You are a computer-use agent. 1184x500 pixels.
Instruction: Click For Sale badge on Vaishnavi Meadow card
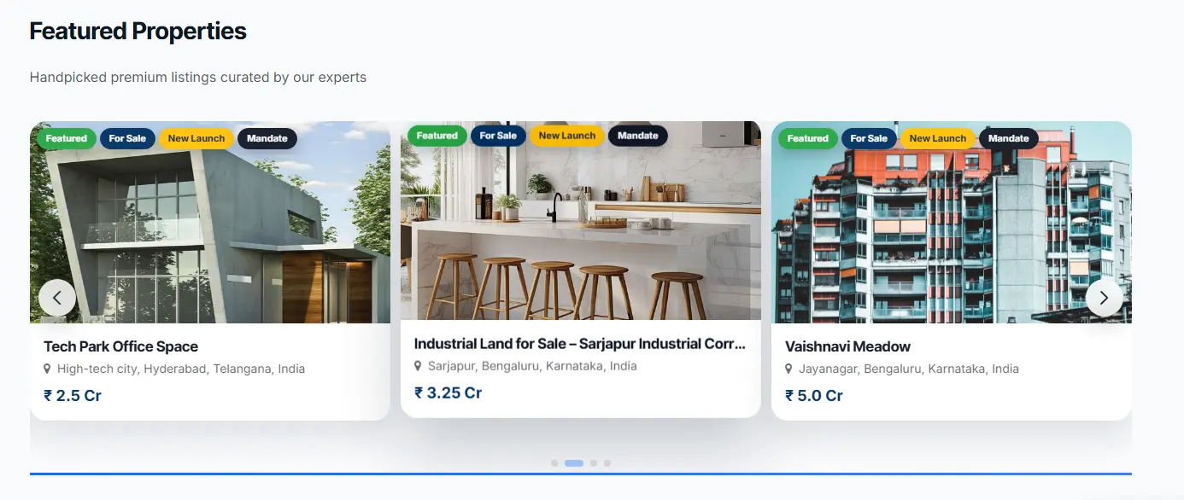(x=869, y=138)
